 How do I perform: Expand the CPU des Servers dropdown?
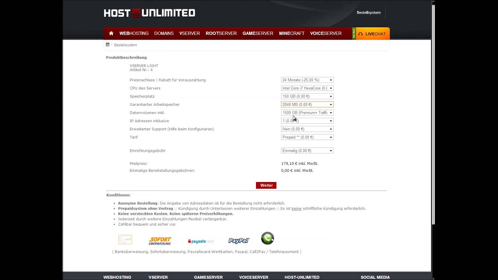[x=307, y=88]
